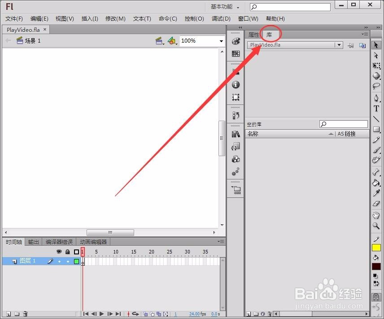Toggle Snap to Objects magnet
Viewport: 384px width, 319px height.
point(376,297)
